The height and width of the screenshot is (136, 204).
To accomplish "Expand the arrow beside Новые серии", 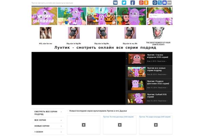I will click(61, 126).
